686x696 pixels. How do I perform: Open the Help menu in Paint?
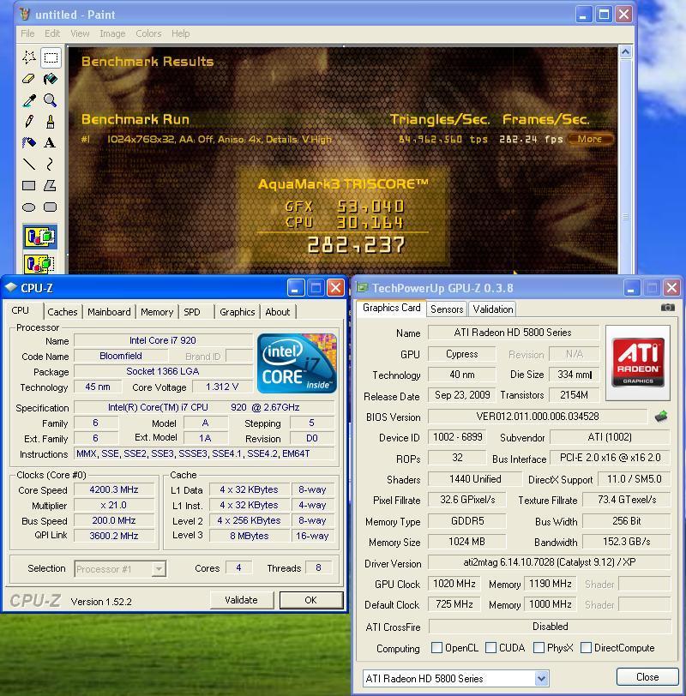(180, 33)
